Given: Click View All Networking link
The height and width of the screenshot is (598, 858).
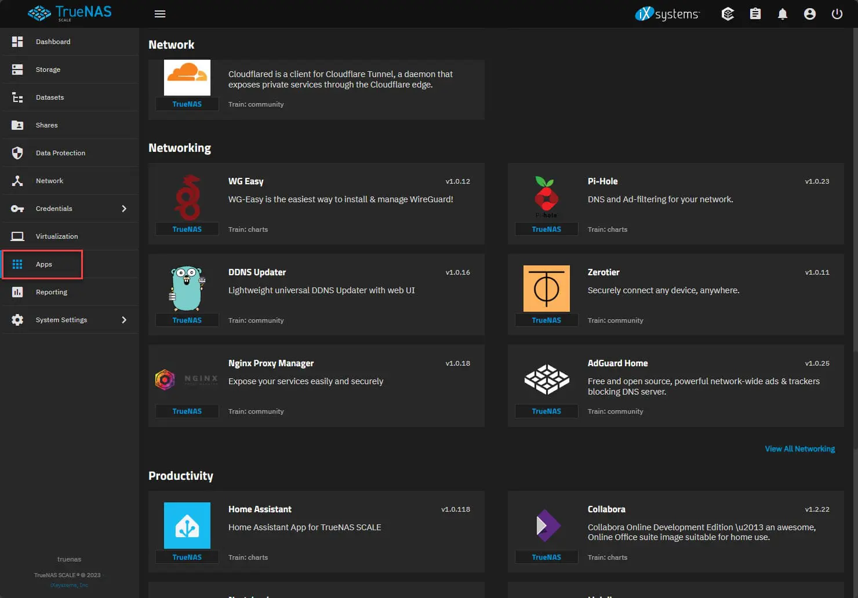Looking at the screenshot, I should click(x=799, y=449).
